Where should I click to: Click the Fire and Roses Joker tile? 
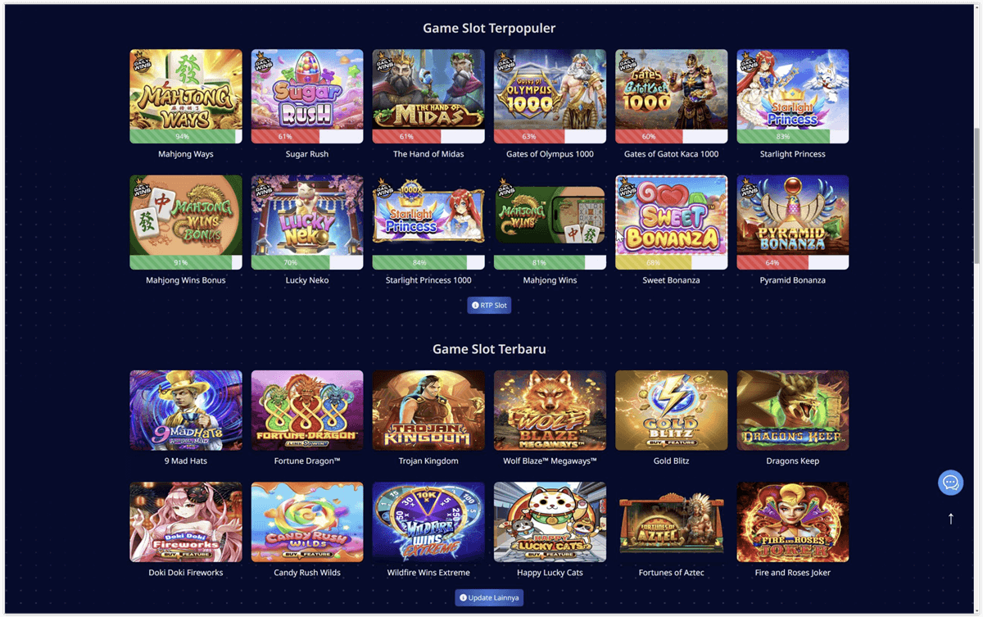[x=792, y=522]
